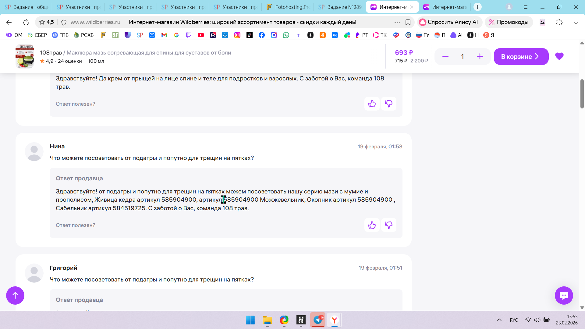Open the browser downloads arrow

[x=576, y=22]
